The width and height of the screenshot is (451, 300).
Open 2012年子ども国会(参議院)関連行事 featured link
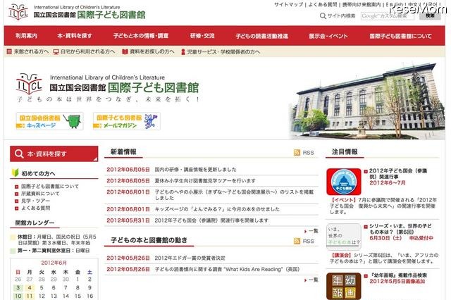pyautogui.click(x=398, y=173)
